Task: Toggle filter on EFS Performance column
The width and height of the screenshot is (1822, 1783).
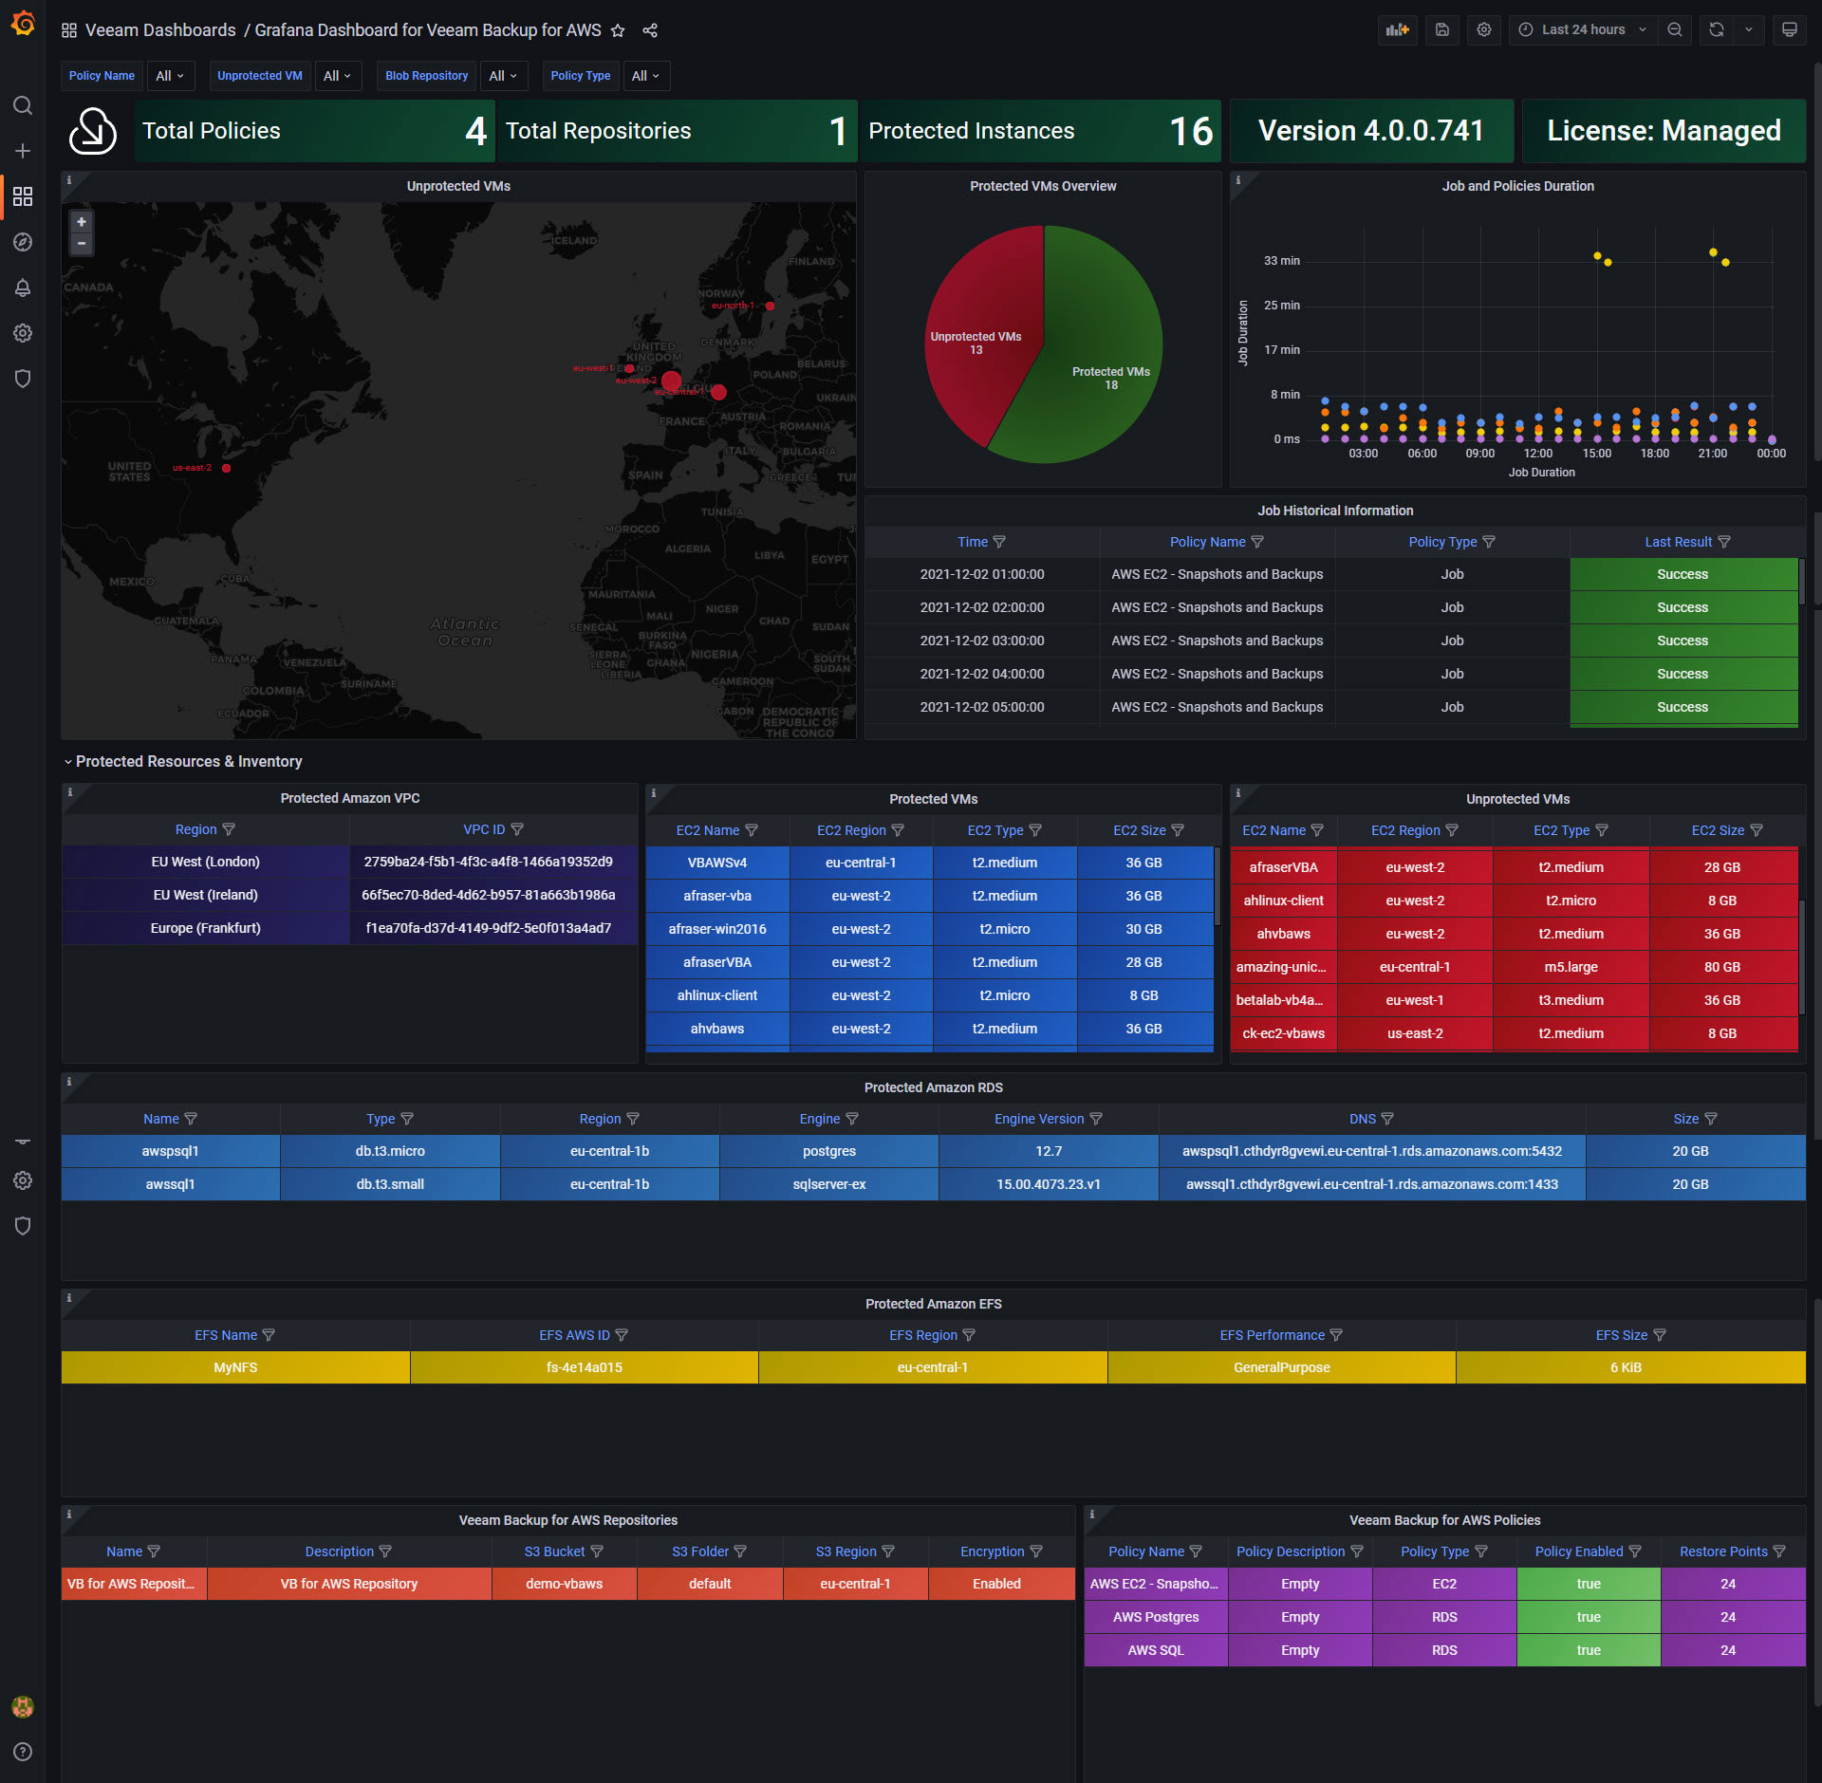Action: tap(1336, 1335)
